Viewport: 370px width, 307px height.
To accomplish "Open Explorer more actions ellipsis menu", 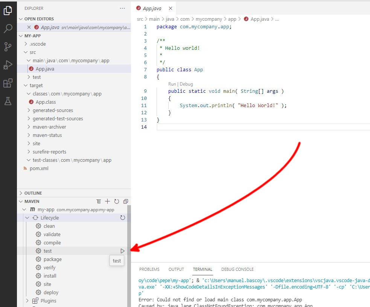I will click(122, 8).
